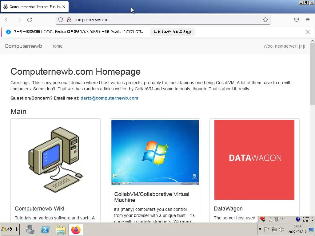Viewport: 315px width, 236px height.
Task: Open the volume speaker tray icon
Action: click(x=281, y=229)
